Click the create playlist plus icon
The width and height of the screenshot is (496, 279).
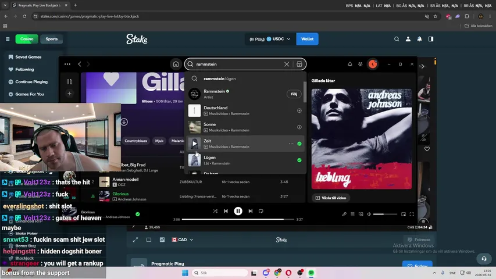(69, 94)
